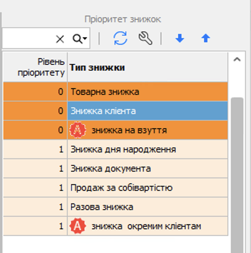Open the search magnifier dropdown
This screenshot has height=253, width=251.
[x=80, y=39]
